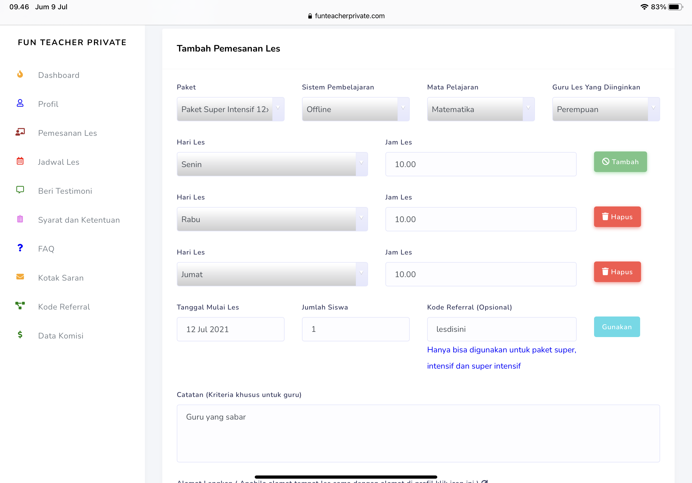Image resolution: width=692 pixels, height=483 pixels.
Task: Click the Data Komisi dollar icon
Action: (20, 334)
